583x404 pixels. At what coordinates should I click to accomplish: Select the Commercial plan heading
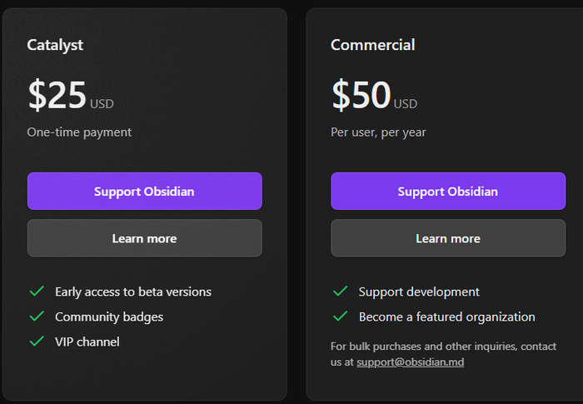pyautogui.click(x=372, y=45)
